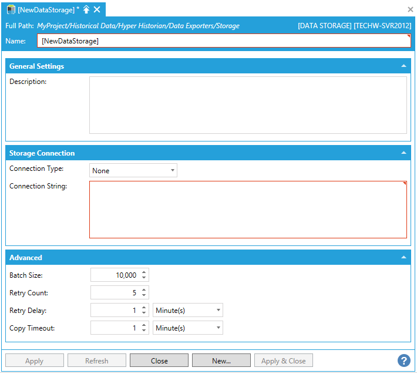Close the panel using the top-right gray X
This screenshot has width=417, height=374.
coord(410,9)
